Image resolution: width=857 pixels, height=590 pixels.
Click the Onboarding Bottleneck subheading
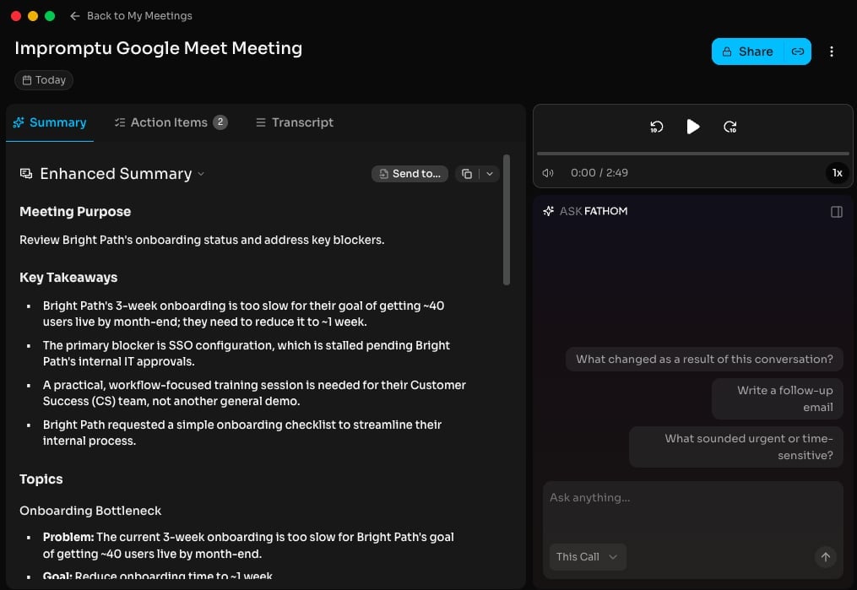(90, 511)
